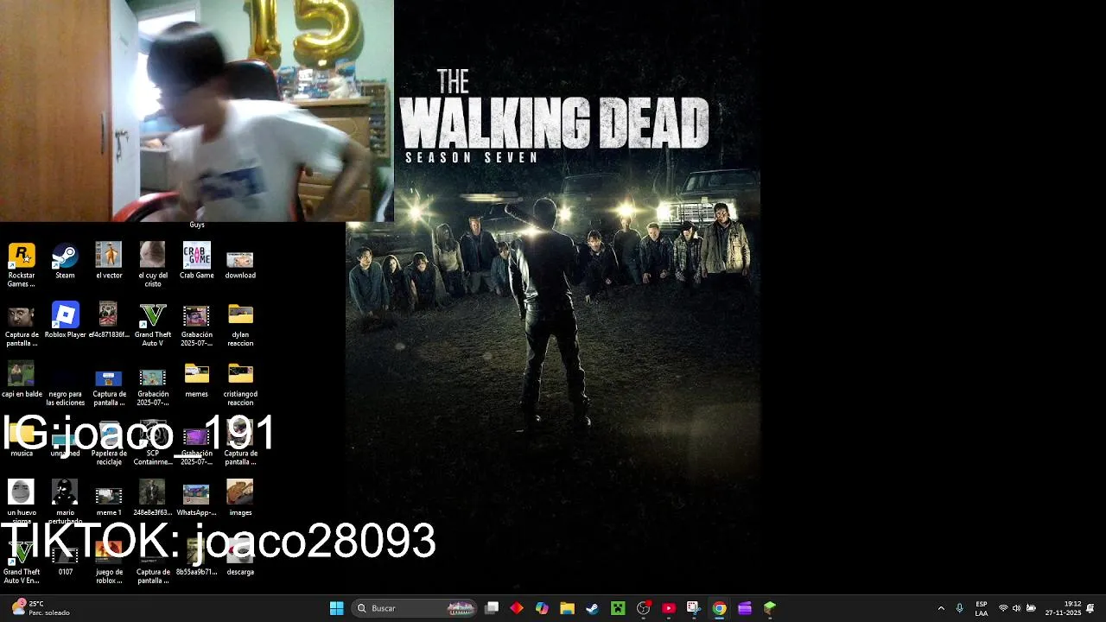Select the 'Grabación 2025-07-...' video beside GTA V

[x=196, y=325]
